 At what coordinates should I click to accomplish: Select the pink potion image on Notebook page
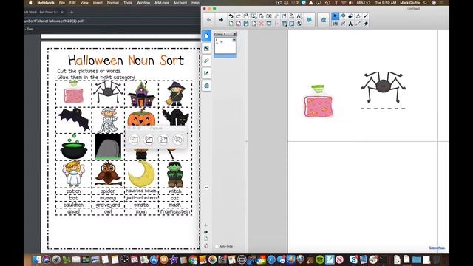coord(319,102)
